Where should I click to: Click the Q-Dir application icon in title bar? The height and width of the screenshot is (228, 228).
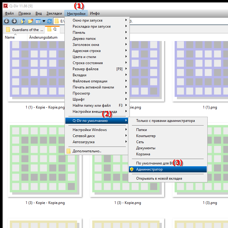pos(5,6)
